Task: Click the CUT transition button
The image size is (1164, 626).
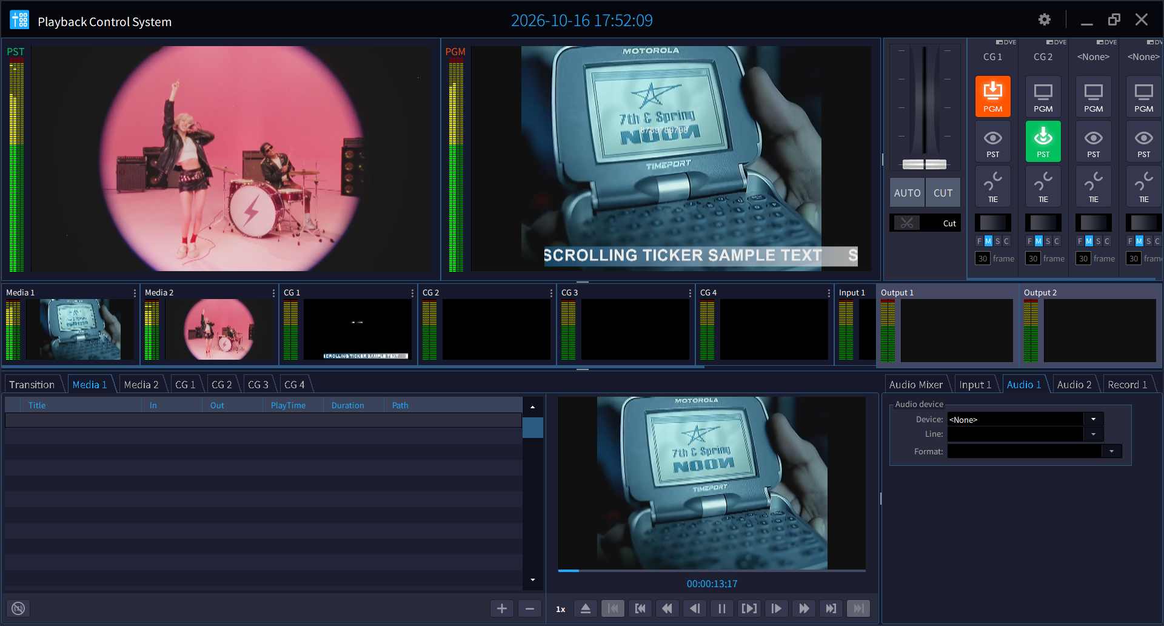Action: pos(943,193)
